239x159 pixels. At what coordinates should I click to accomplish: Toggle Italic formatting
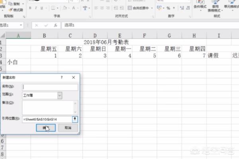click(36, 8)
